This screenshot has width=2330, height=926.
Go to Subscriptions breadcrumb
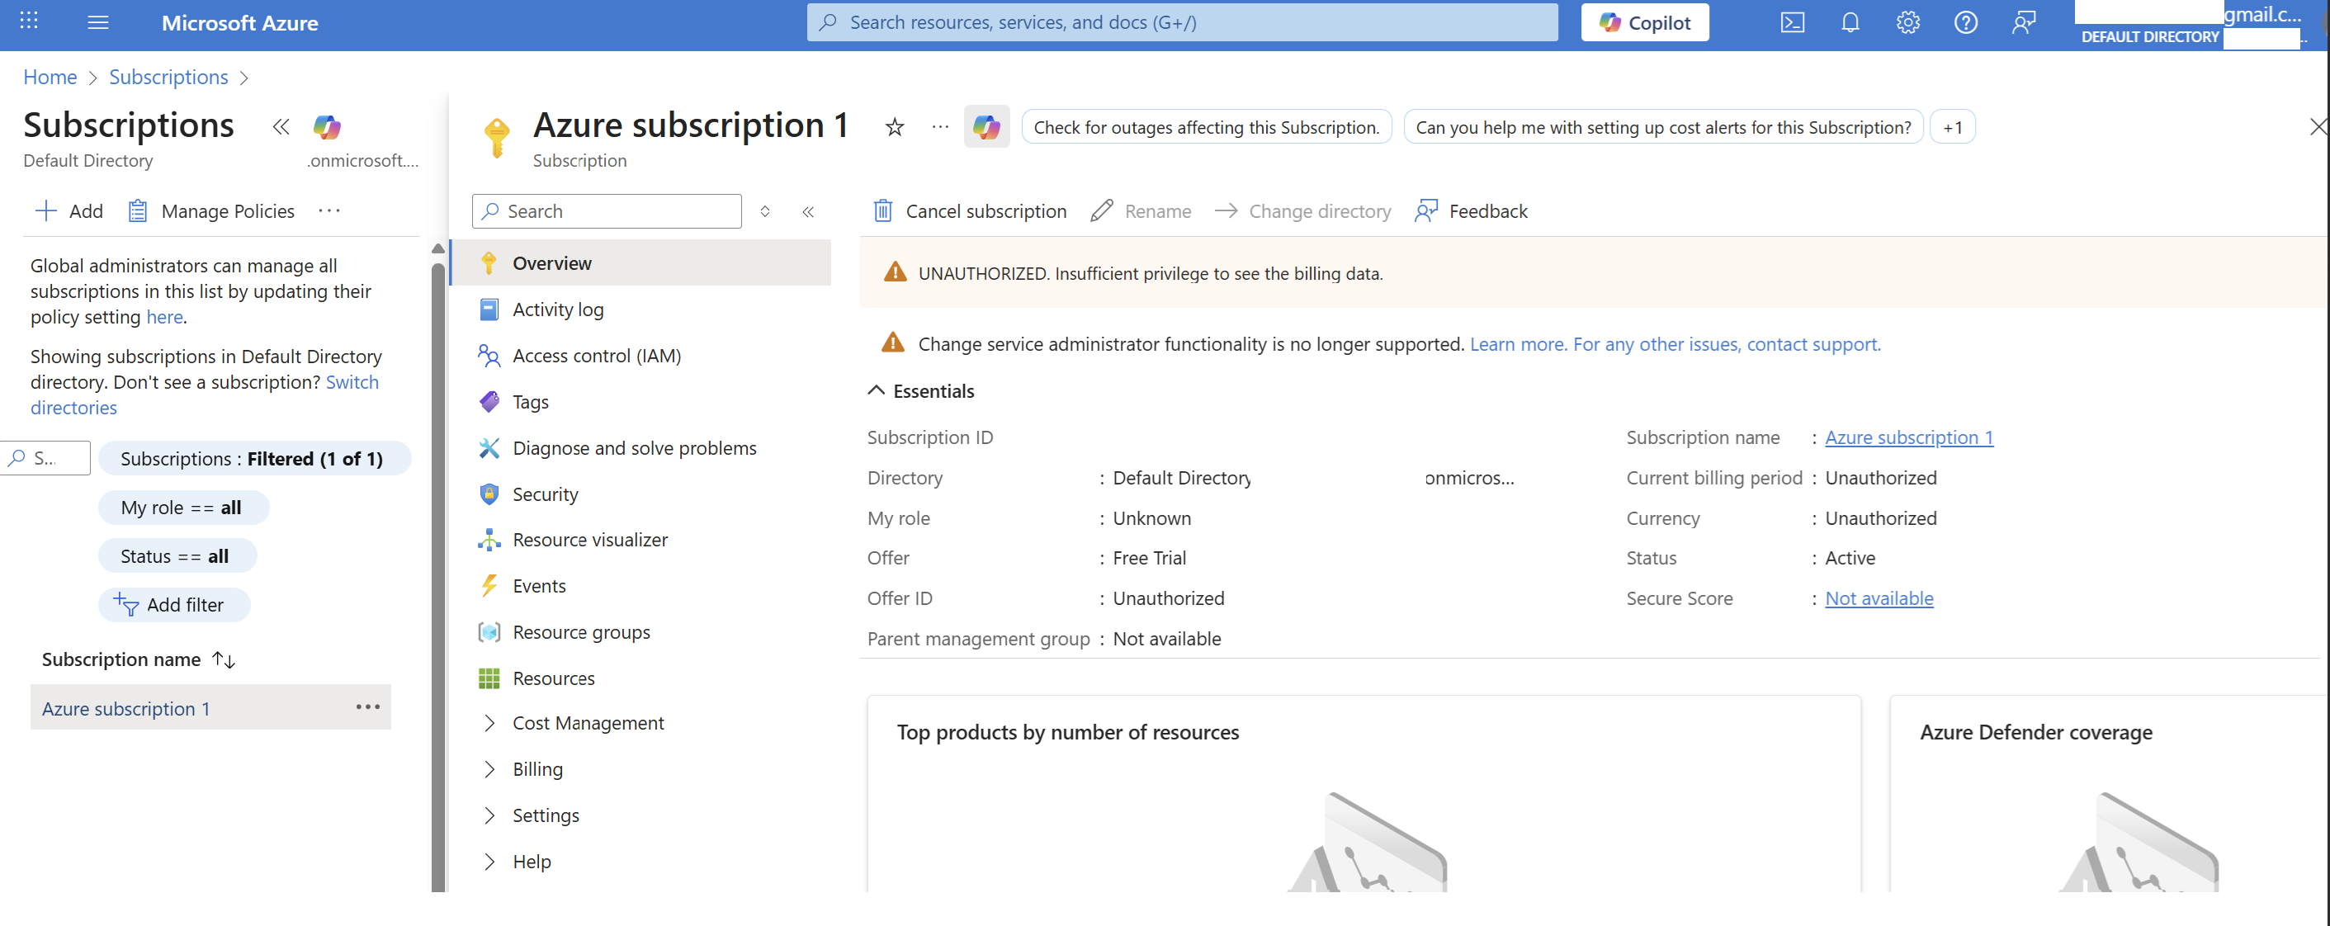(x=168, y=77)
